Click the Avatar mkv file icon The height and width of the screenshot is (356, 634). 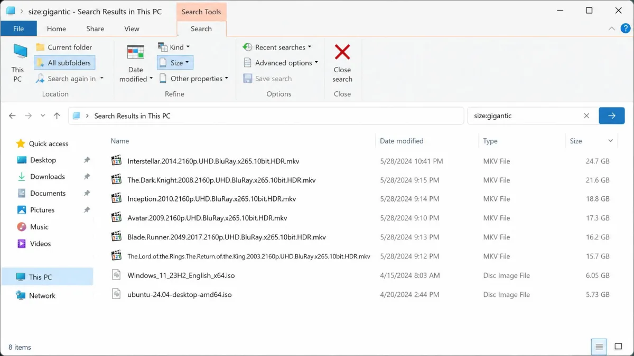coord(116,218)
